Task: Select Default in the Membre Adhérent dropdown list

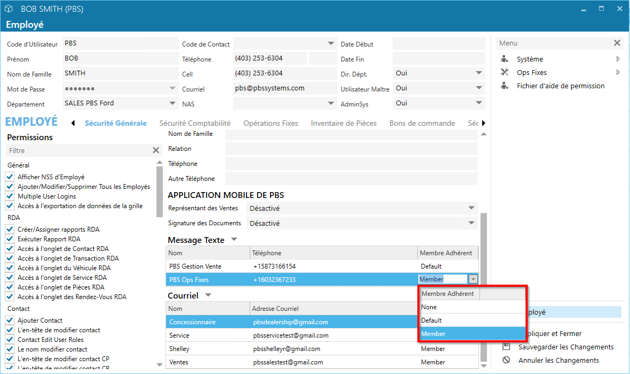Action: 472,320
